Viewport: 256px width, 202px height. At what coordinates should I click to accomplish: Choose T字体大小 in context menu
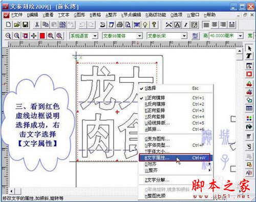[176, 151]
